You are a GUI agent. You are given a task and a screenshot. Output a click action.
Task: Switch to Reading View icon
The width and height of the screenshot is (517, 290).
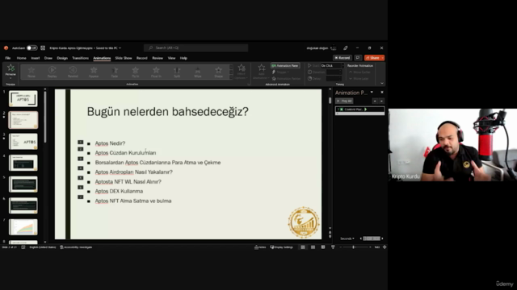[323, 247]
